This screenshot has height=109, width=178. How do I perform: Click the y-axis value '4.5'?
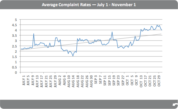tap(14, 25)
